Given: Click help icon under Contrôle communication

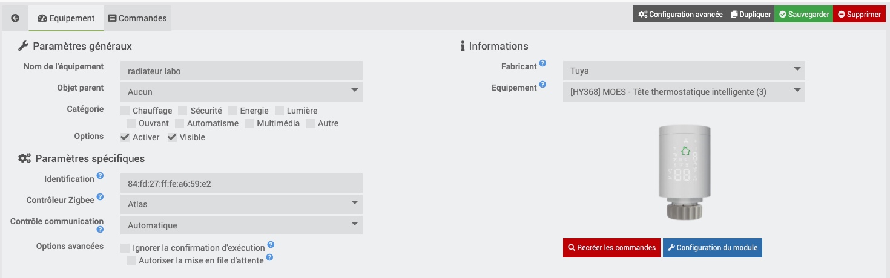Looking at the screenshot, I should pos(100,230).
